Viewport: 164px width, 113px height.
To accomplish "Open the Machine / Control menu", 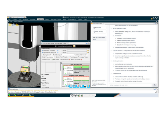I will pos(56,19).
